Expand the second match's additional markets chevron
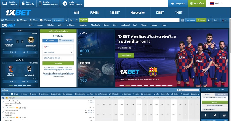This screenshot has width=231, height=121. 93,117
